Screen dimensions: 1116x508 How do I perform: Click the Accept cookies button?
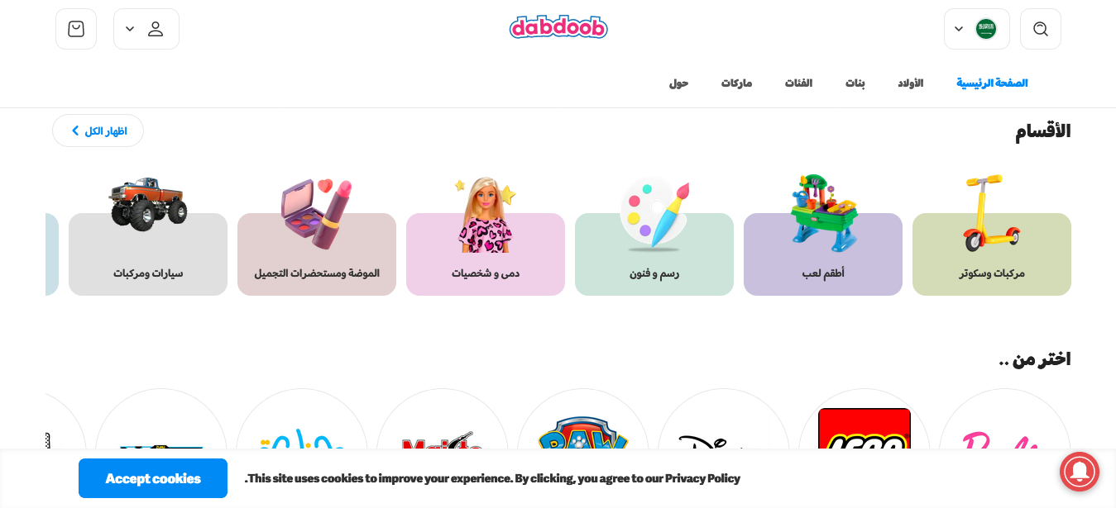[x=153, y=478]
